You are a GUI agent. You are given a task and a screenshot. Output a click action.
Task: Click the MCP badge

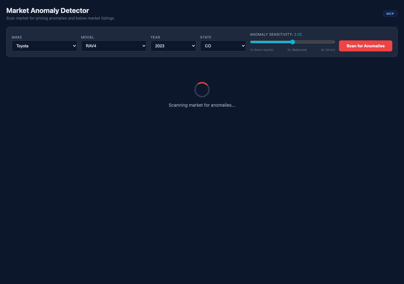[390, 13]
